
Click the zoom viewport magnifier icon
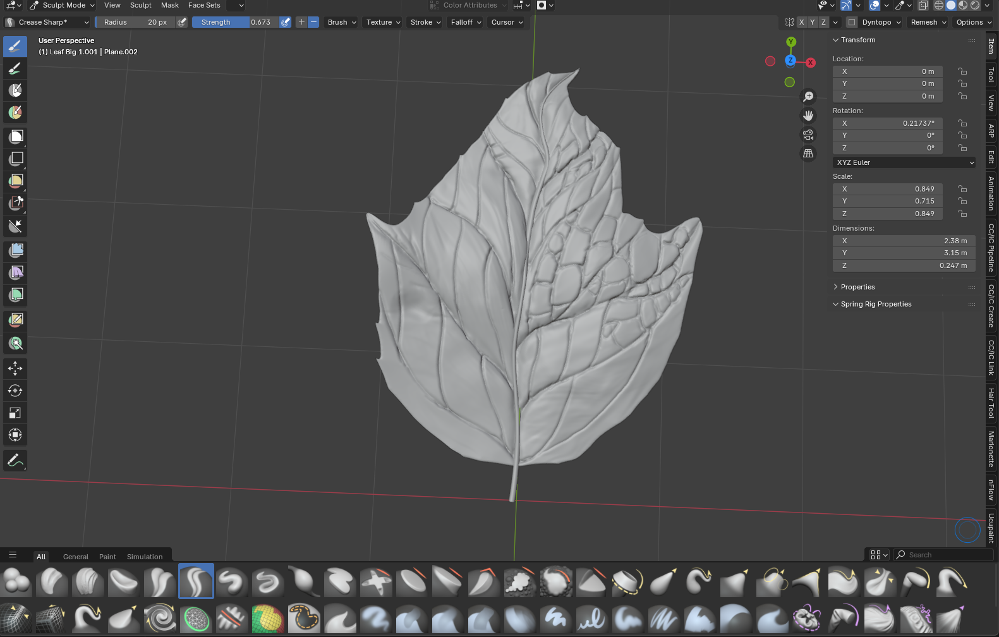coord(808,97)
